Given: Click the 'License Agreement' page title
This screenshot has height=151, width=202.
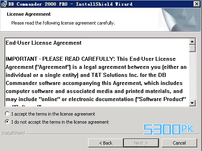Looking at the screenshot, I should click(29, 14).
